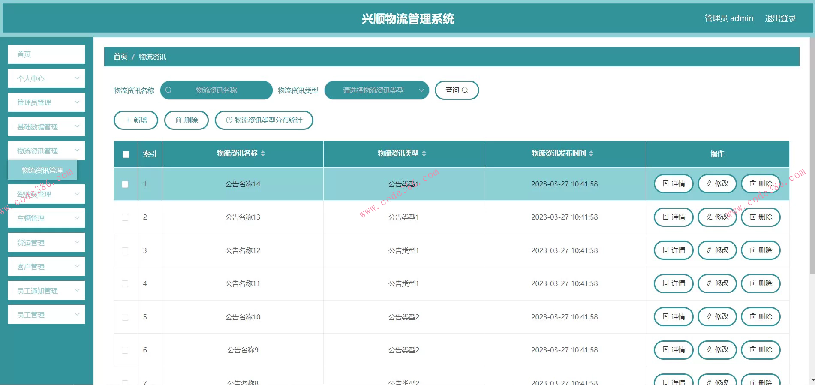The width and height of the screenshot is (815, 385).
Task: Expand the 车辆管理 sidebar menu
Action: 46,218
